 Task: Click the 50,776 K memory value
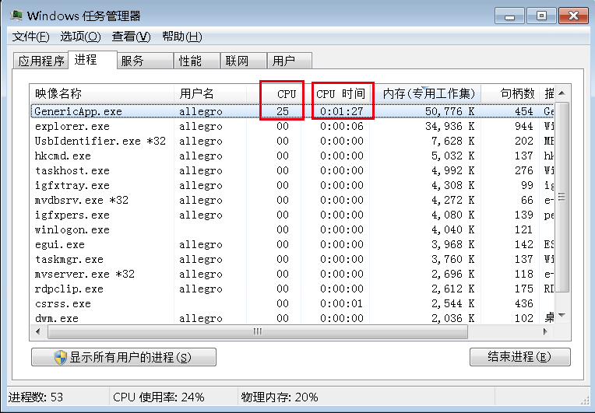pyautogui.click(x=449, y=111)
